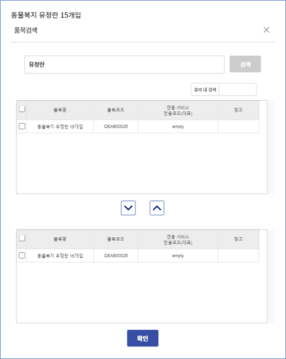Select QEAB00025 code cell in upper table
Screen dimensions: 286x359
(x=115, y=126)
